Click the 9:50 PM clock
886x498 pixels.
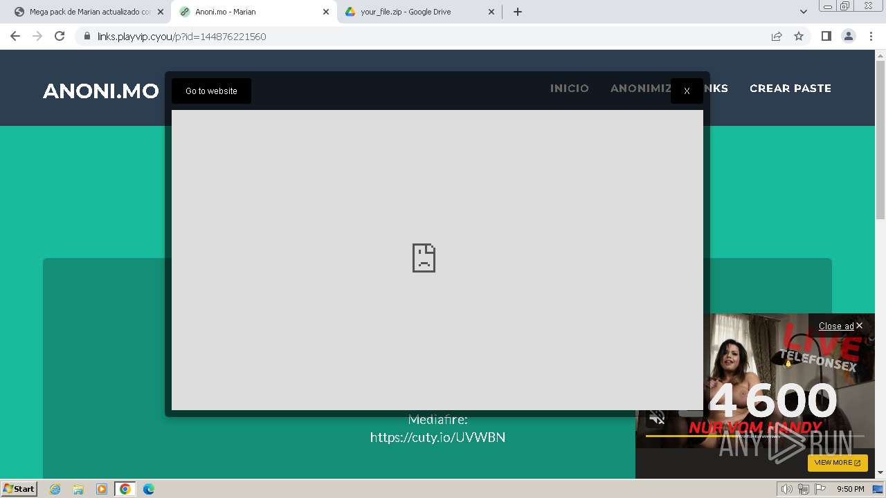coord(850,489)
